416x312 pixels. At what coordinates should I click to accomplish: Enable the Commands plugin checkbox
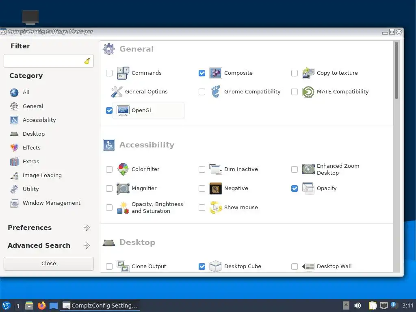(x=109, y=73)
